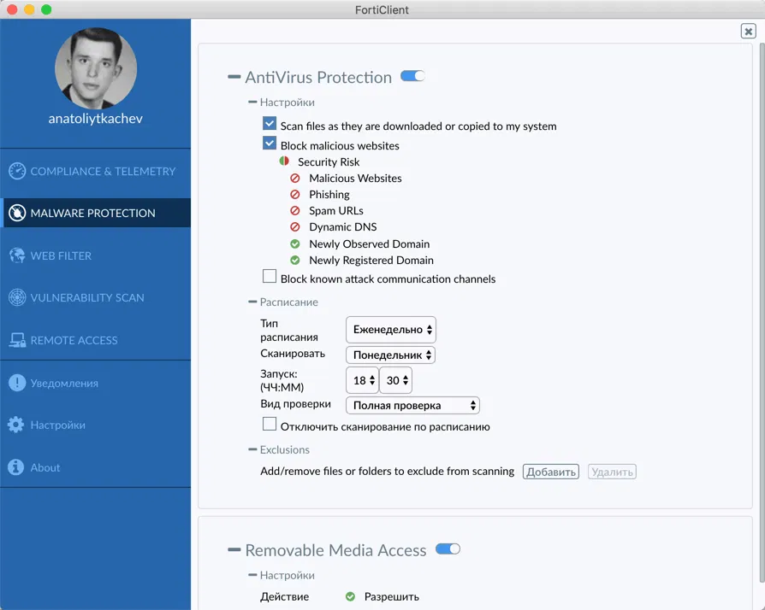Viewport: 765px width, 610px height.
Task: Click the block icon next to Malicious Websites
Action: click(294, 179)
